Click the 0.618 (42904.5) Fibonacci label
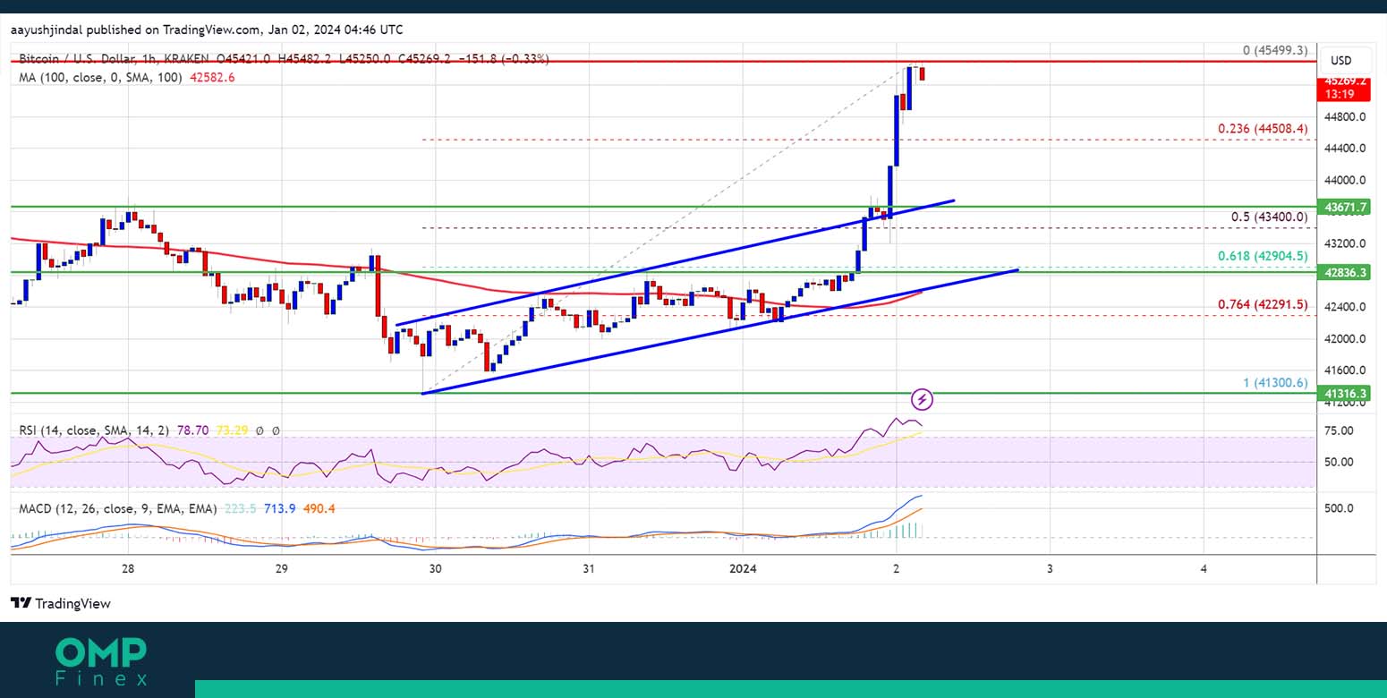The image size is (1387, 698). [1263, 256]
